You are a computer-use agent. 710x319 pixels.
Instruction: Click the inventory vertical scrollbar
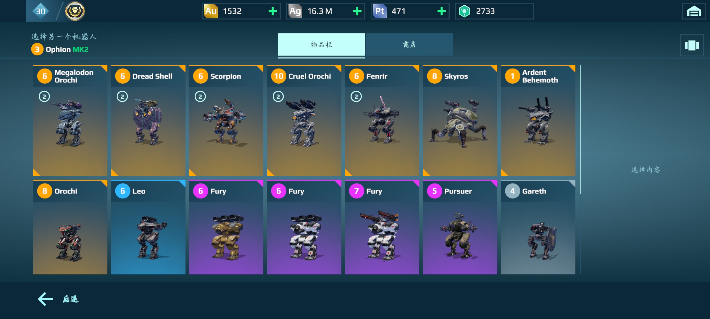[x=581, y=130]
